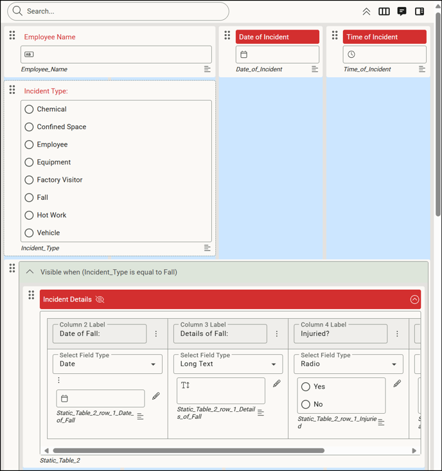Edit Column 4 Label 'Injuried?'
This screenshot has height=471, width=442.
[340, 333]
